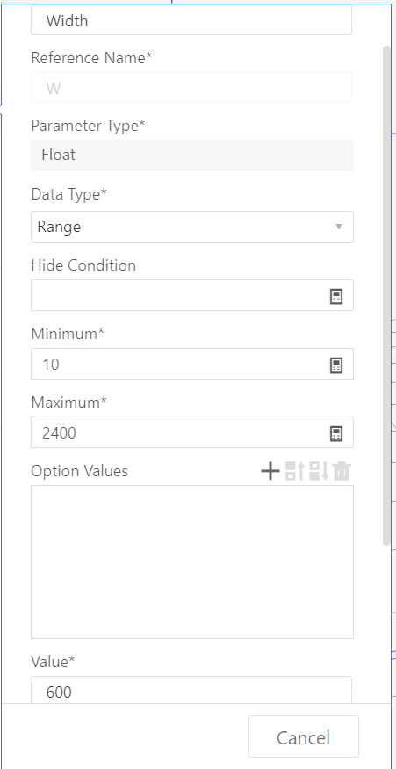This screenshot has height=769, width=396.
Task: Open the Maximum field calculator icon
Action: [x=335, y=433]
